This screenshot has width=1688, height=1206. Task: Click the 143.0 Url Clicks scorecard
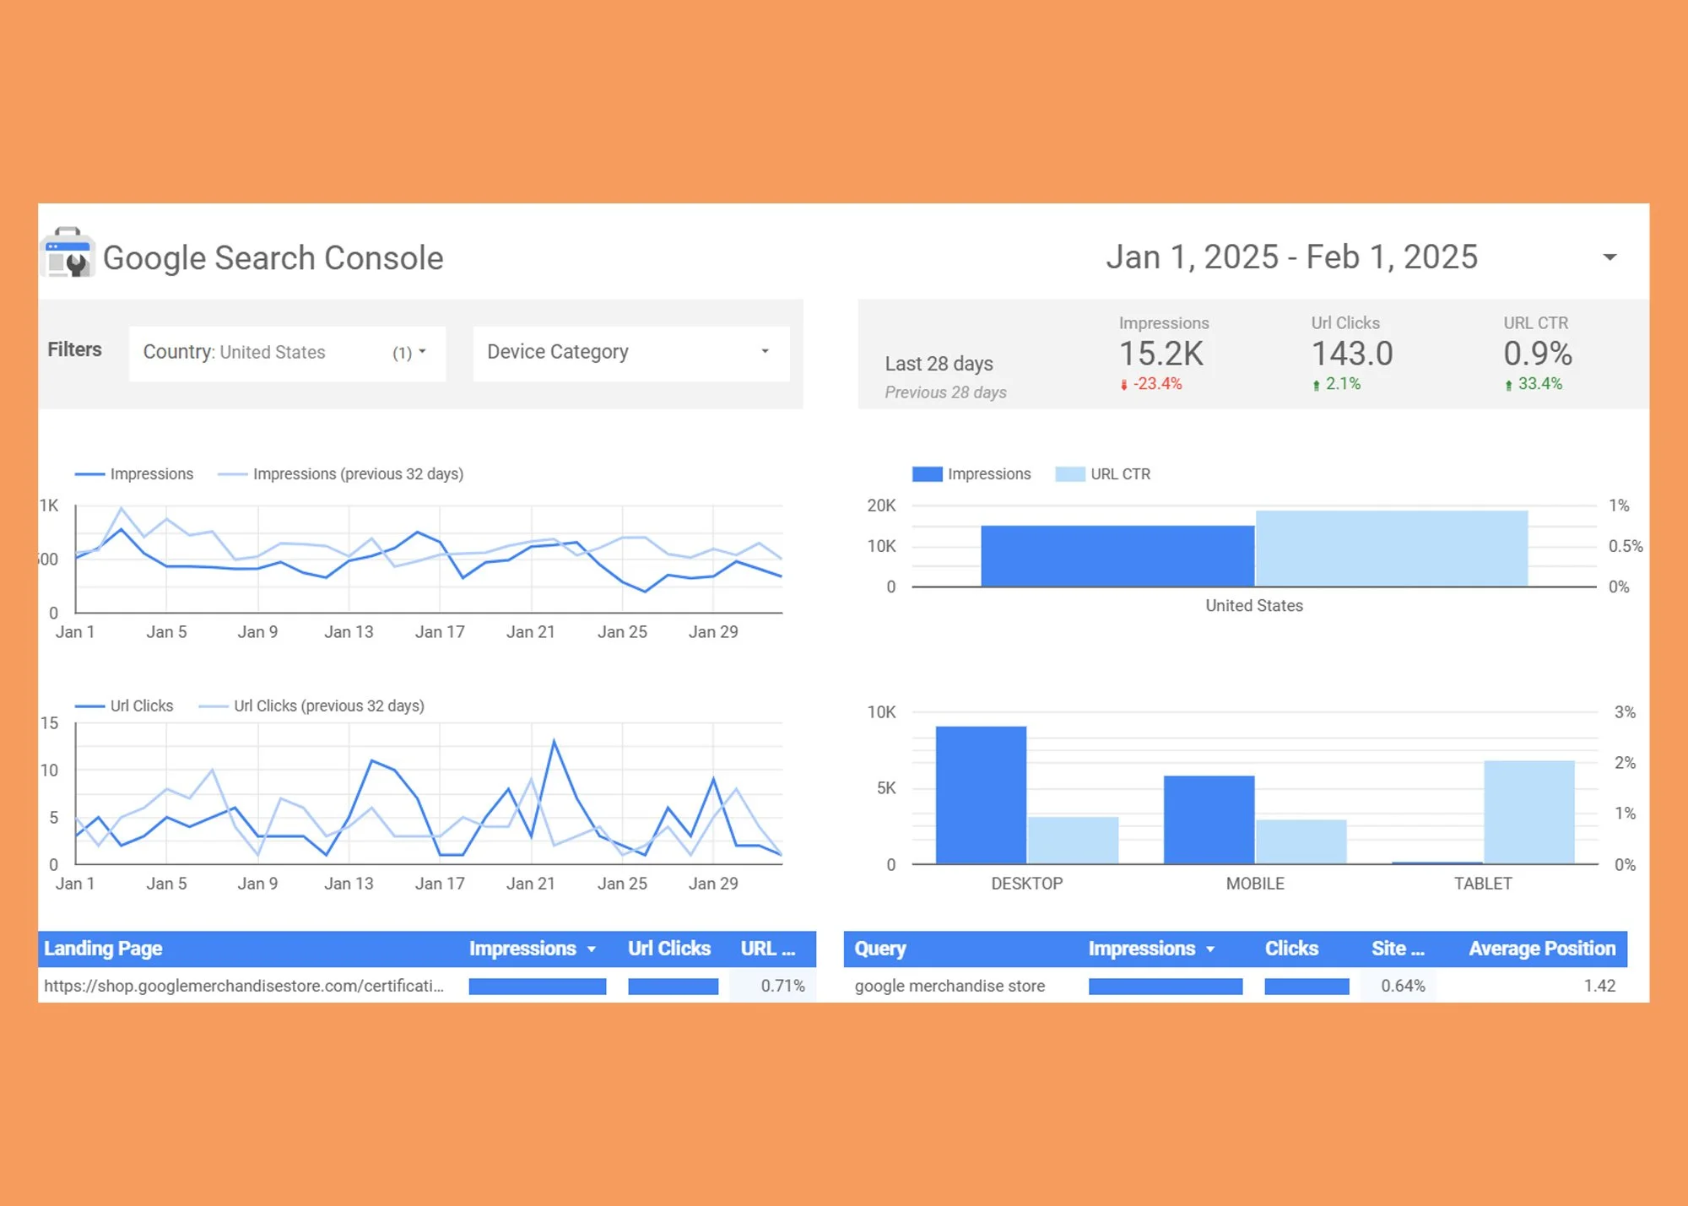click(x=1351, y=354)
